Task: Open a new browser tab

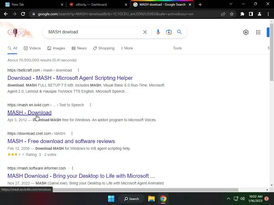Action: pyautogui.click(x=200, y=5)
